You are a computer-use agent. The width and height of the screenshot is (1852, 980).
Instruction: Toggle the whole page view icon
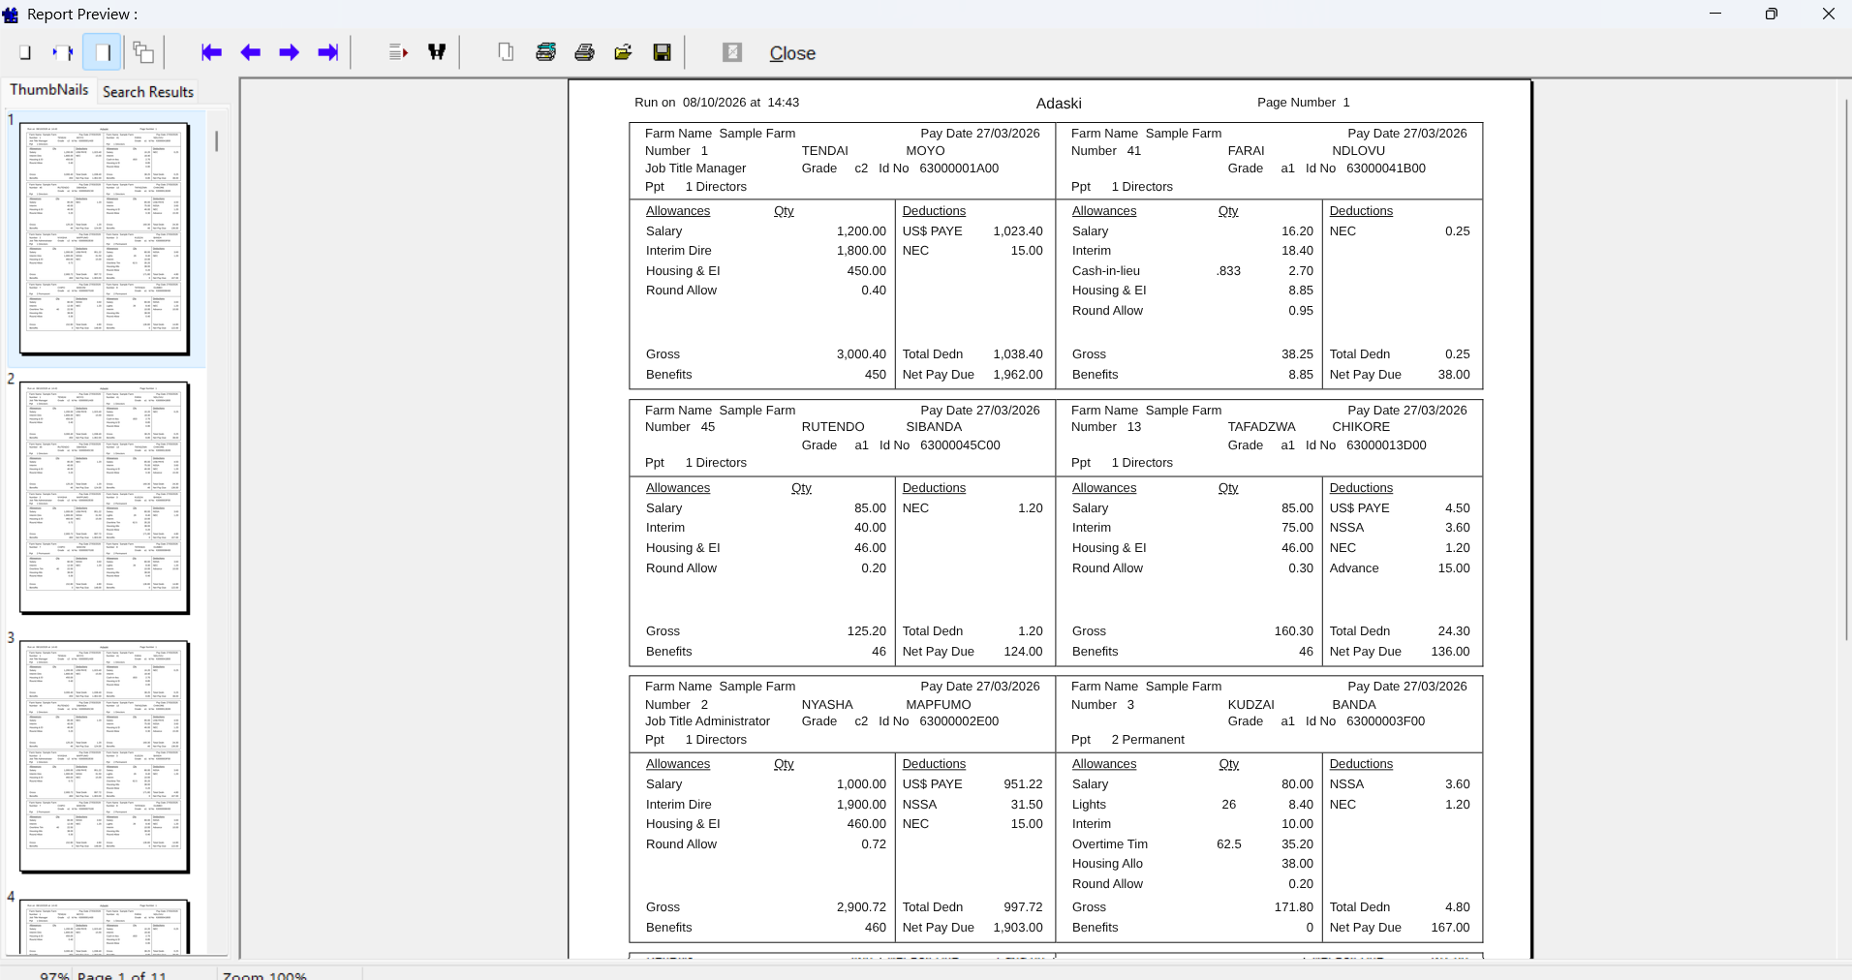pos(102,52)
